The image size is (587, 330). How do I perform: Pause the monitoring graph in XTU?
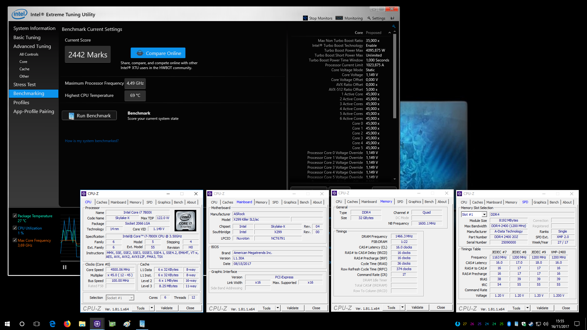click(65, 267)
